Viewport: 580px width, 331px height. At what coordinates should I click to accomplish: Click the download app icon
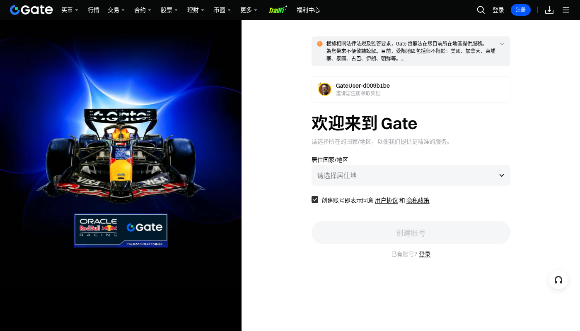coord(549,10)
